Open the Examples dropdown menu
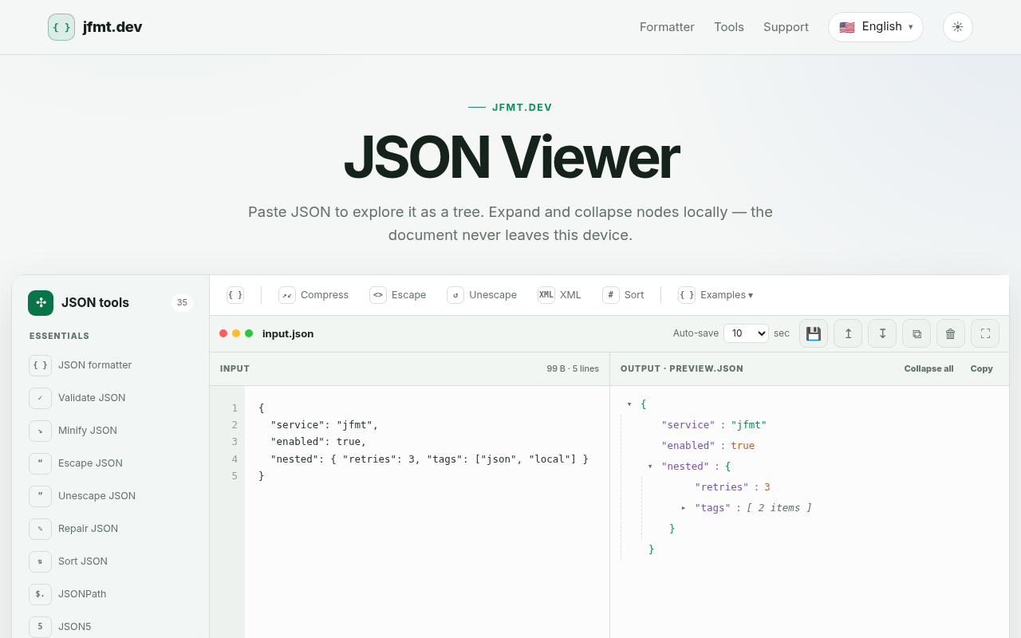 pos(715,295)
